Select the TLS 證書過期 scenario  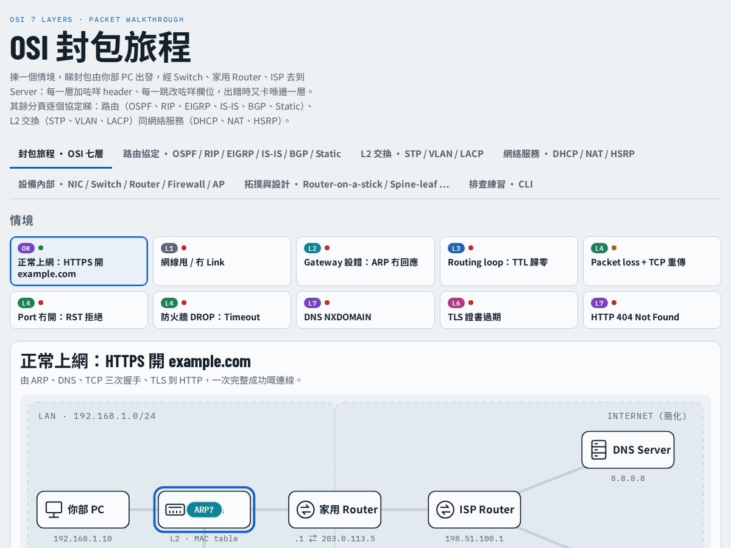(509, 310)
